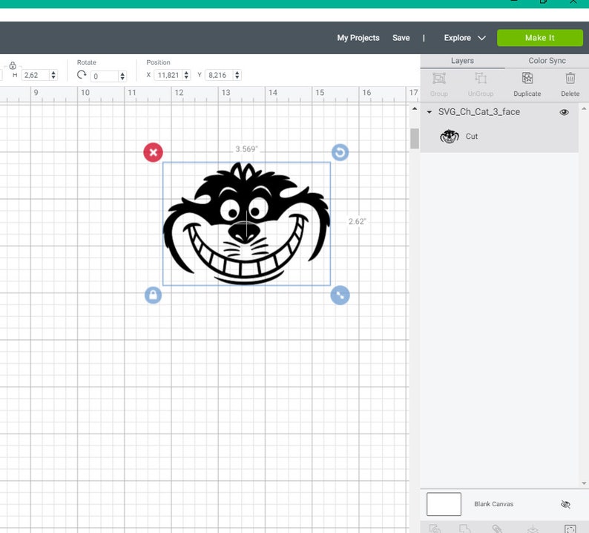Decrease the Y position with its down arrow

point(237,77)
